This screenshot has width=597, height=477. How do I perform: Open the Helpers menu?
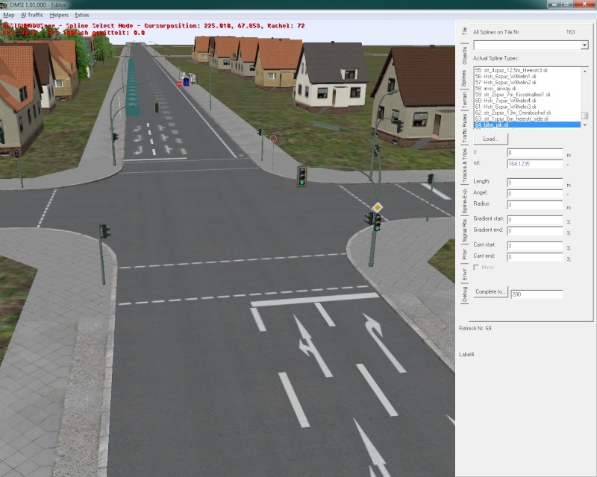[59, 15]
